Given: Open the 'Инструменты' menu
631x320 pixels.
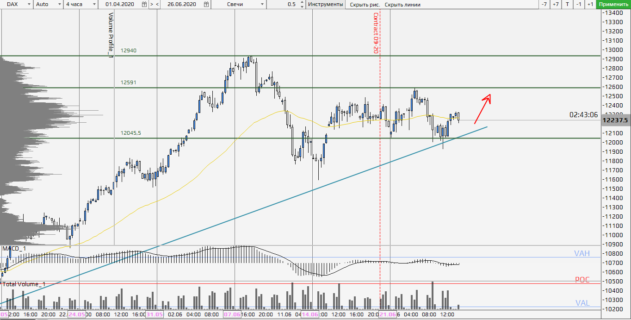Looking at the screenshot, I should point(326,4).
